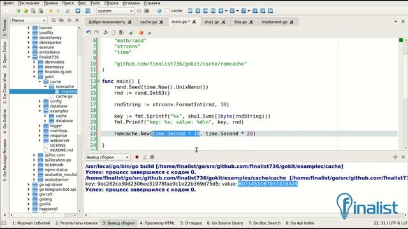The height and width of the screenshot is (229, 408).
Task: Click the sync editor icon in folders panel
Action: tap(61, 20)
